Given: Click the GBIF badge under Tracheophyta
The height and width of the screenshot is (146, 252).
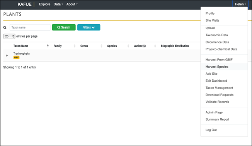Looking at the screenshot, I should tap(16, 57).
